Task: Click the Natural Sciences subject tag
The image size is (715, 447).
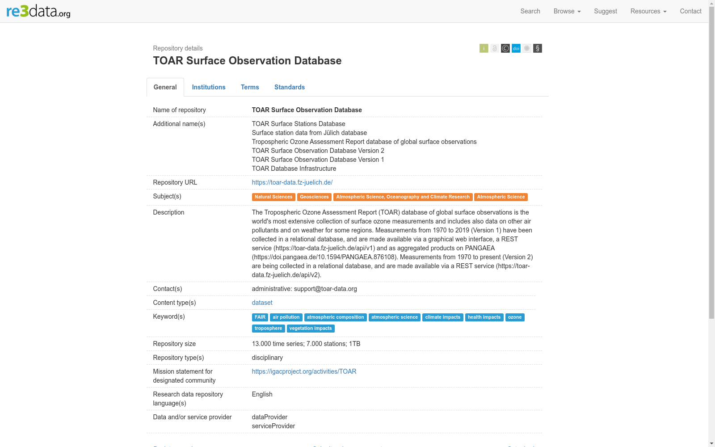Action: [273, 197]
